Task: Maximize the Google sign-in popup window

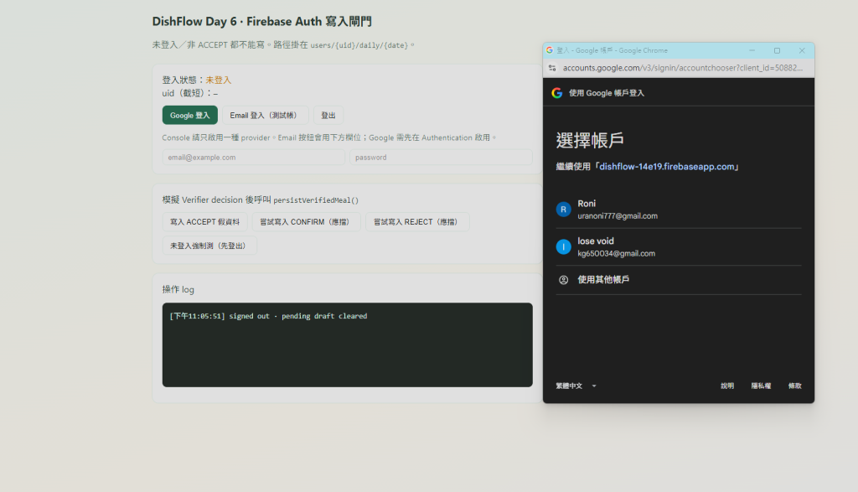Action: tap(777, 50)
